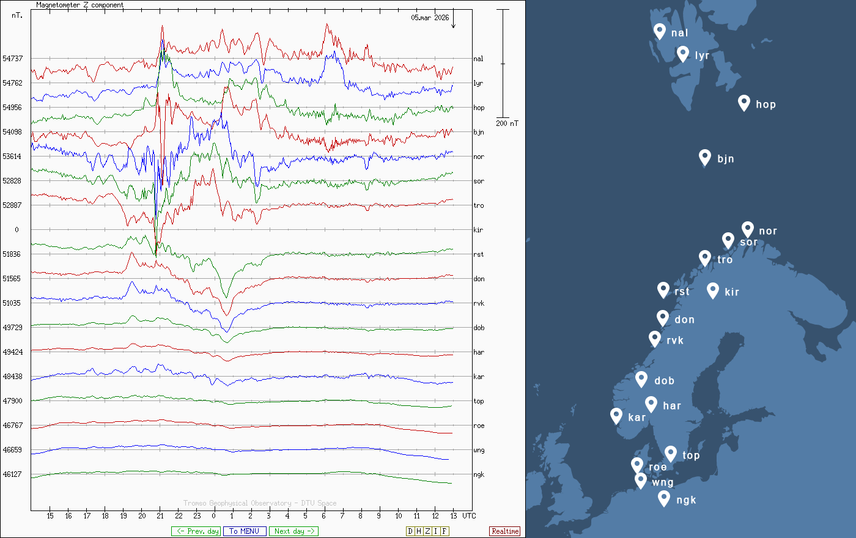
Task: Pick the don station map pin
Action: 663,318
